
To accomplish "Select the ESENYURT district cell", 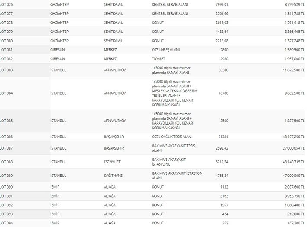I will pos(113,162).
